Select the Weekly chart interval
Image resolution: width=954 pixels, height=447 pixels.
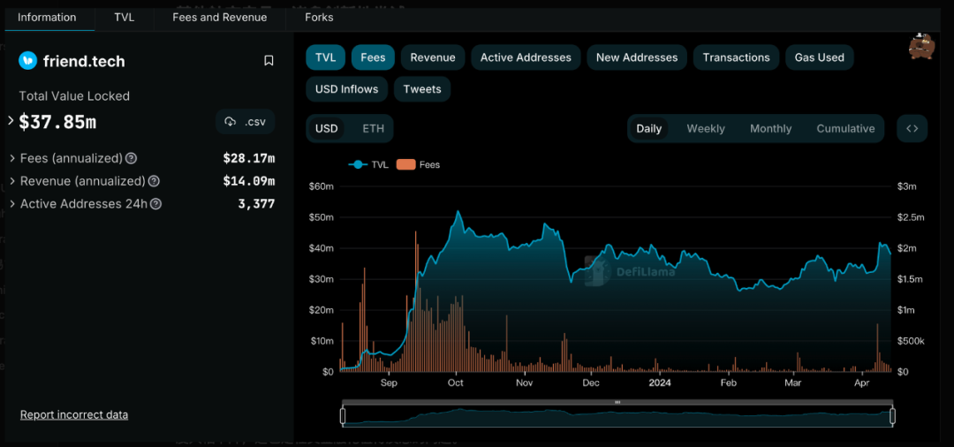(706, 128)
